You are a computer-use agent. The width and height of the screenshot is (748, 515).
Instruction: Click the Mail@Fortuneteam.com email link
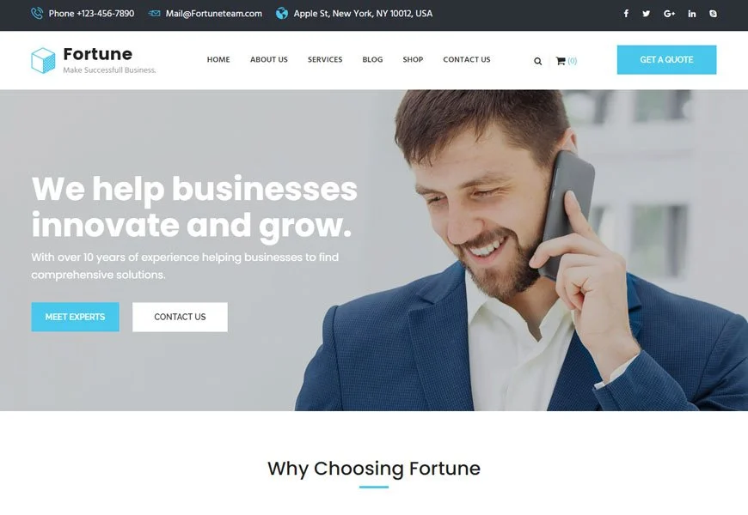pyautogui.click(x=214, y=14)
